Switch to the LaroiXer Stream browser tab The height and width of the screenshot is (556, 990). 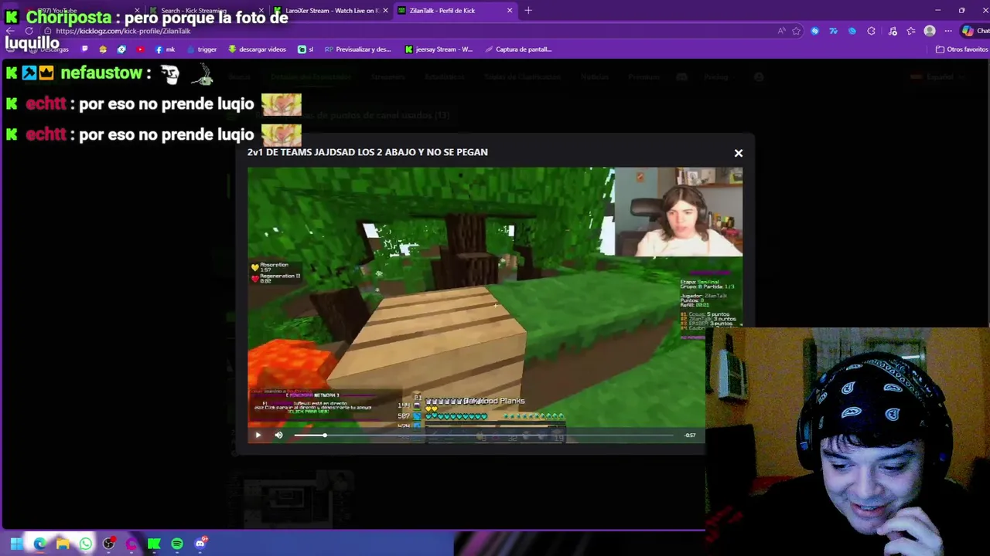pos(332,11)
